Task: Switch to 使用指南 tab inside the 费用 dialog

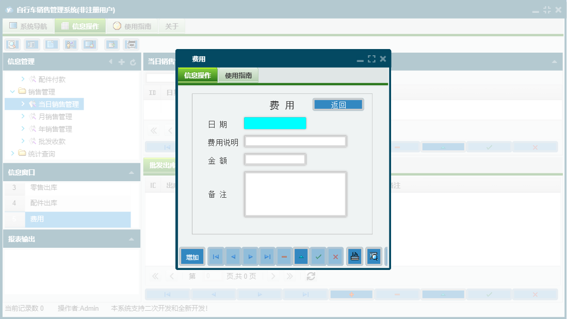Action: pyautogui.click(x=238, y=75)
